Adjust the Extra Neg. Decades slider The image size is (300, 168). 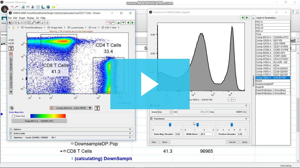[x=170, y=125]
